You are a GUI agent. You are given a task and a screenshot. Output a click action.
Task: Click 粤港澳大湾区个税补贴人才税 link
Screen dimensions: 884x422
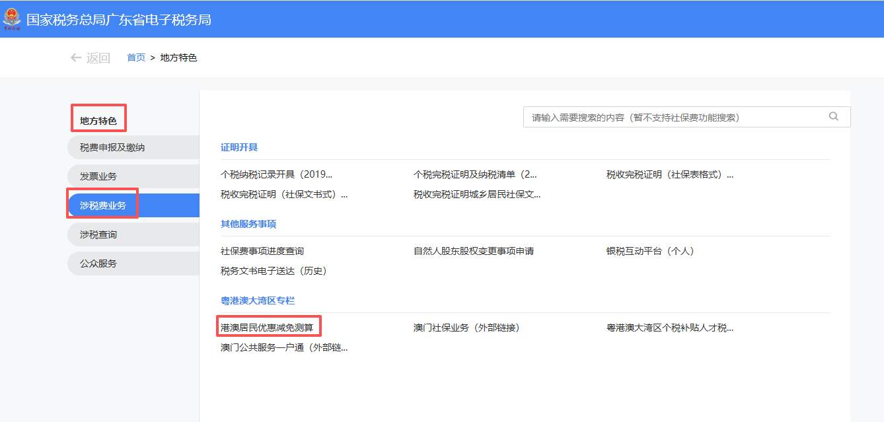click(669, 328)
